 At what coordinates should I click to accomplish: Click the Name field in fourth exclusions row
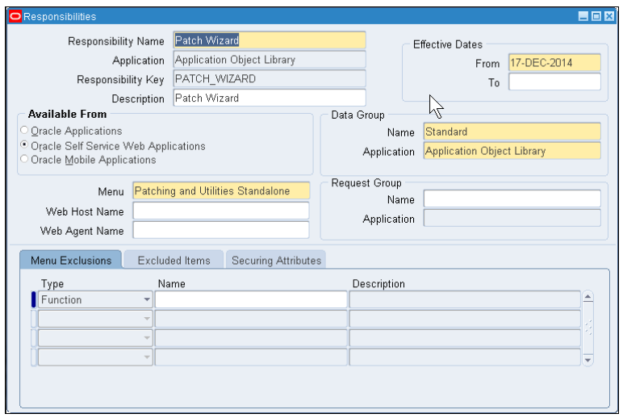251,357
